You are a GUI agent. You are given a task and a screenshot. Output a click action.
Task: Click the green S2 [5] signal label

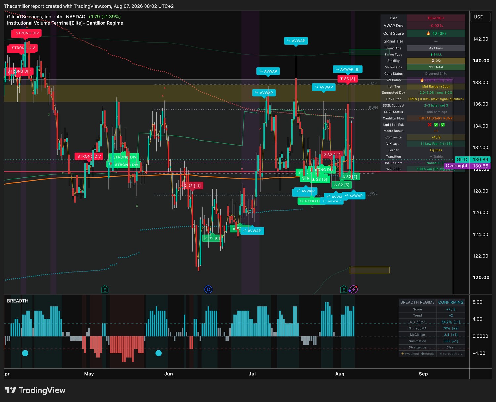342,185
